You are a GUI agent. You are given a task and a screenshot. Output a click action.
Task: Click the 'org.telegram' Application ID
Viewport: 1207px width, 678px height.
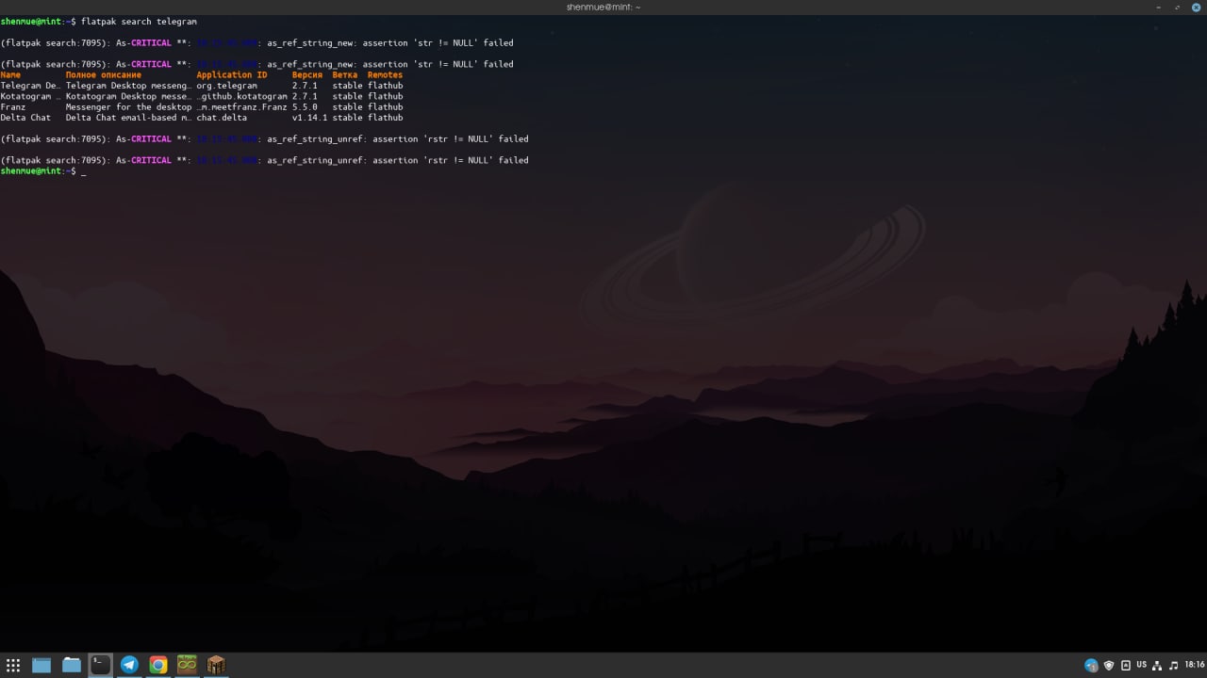226,86
